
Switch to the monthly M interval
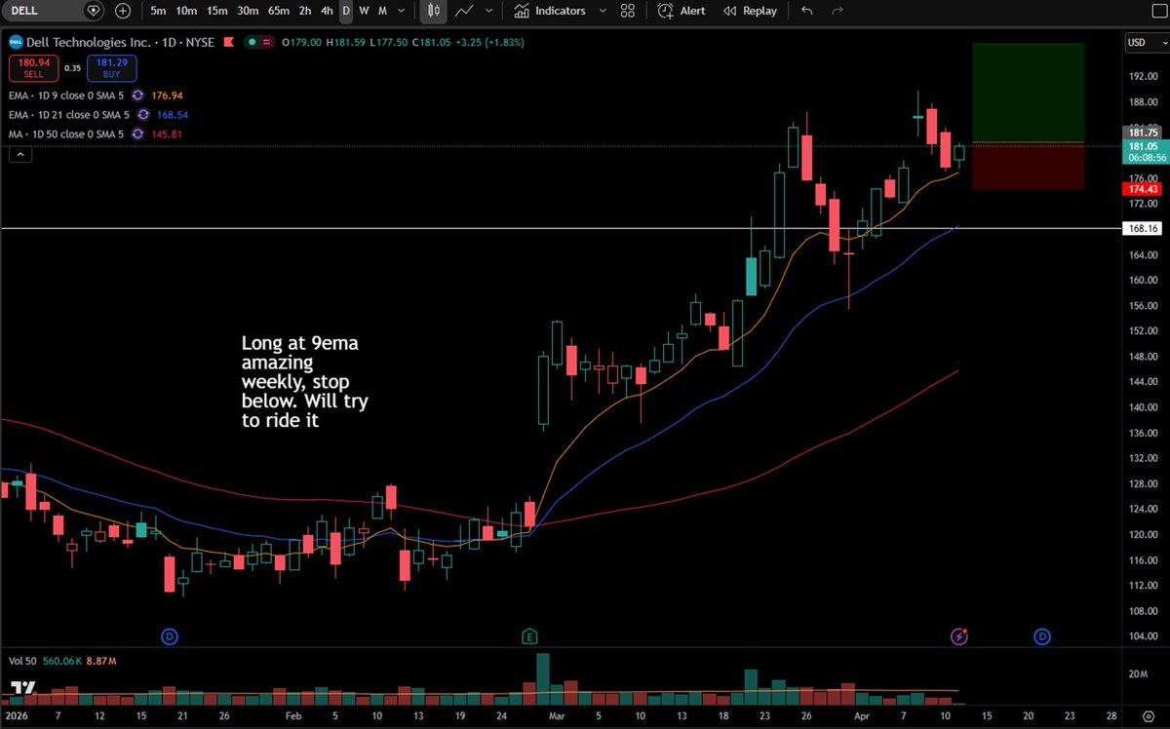click(382, 11)
